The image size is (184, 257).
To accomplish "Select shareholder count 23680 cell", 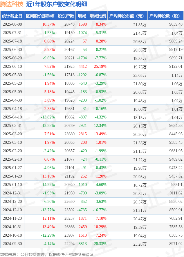I will (x=69, y=134).
